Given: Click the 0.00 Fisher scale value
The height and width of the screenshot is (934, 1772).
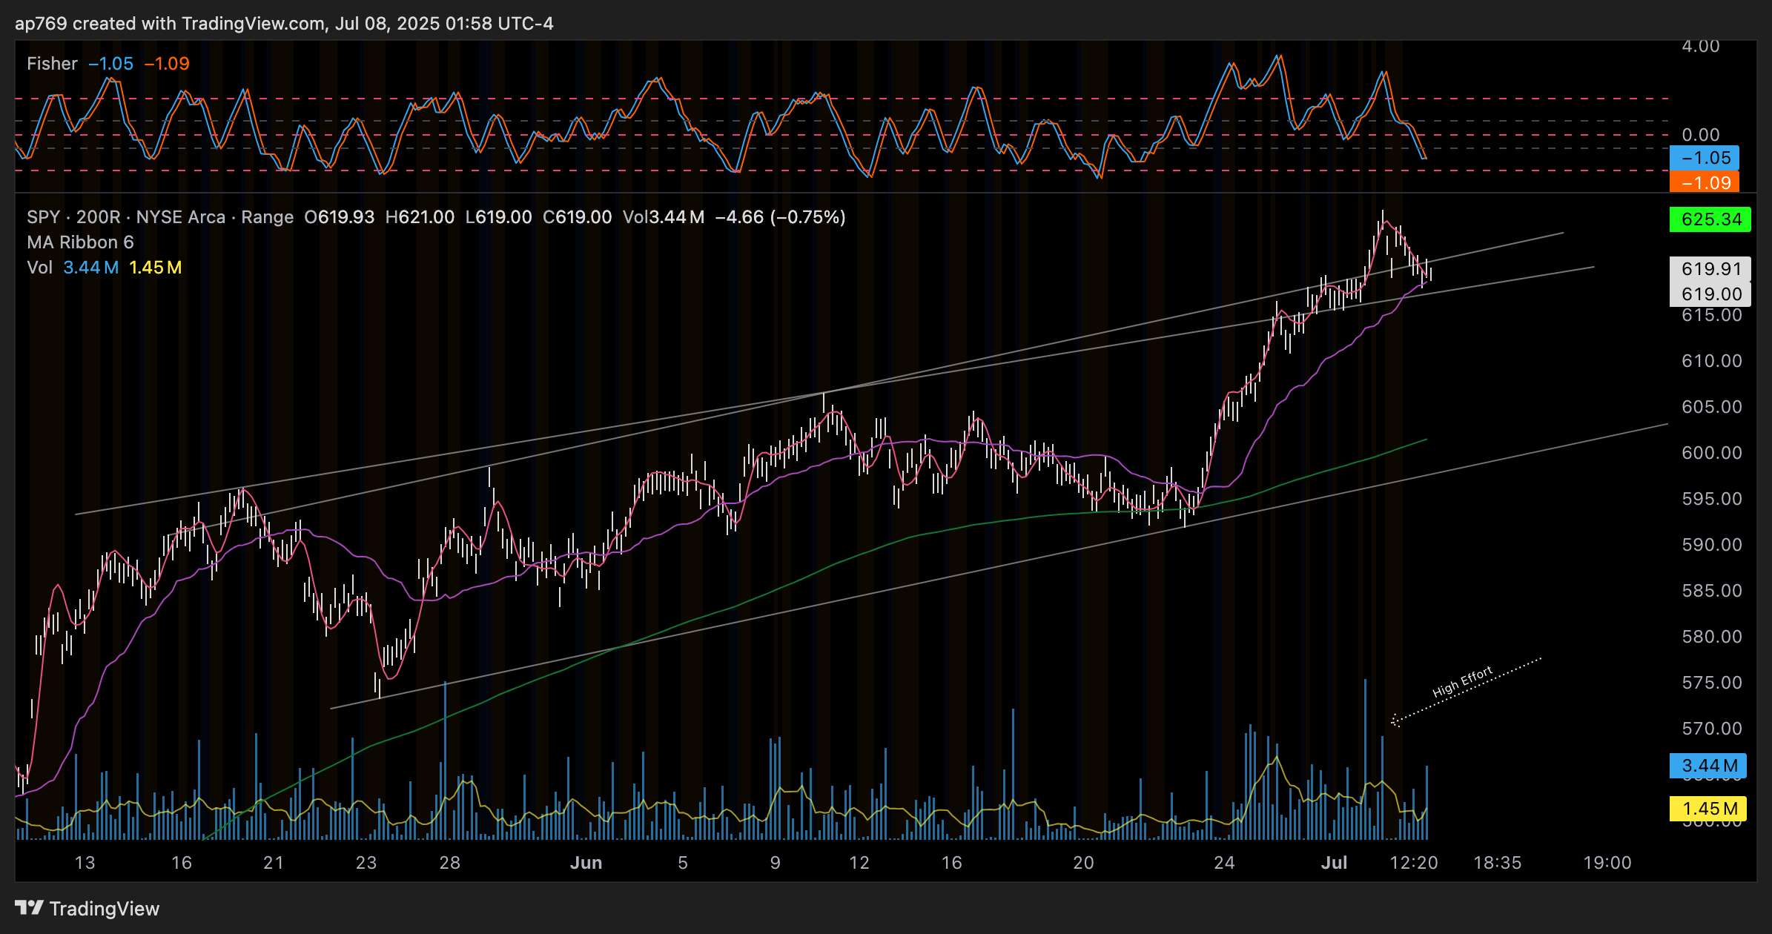Looking at the screenshot, I should [x=1700, y=135].
